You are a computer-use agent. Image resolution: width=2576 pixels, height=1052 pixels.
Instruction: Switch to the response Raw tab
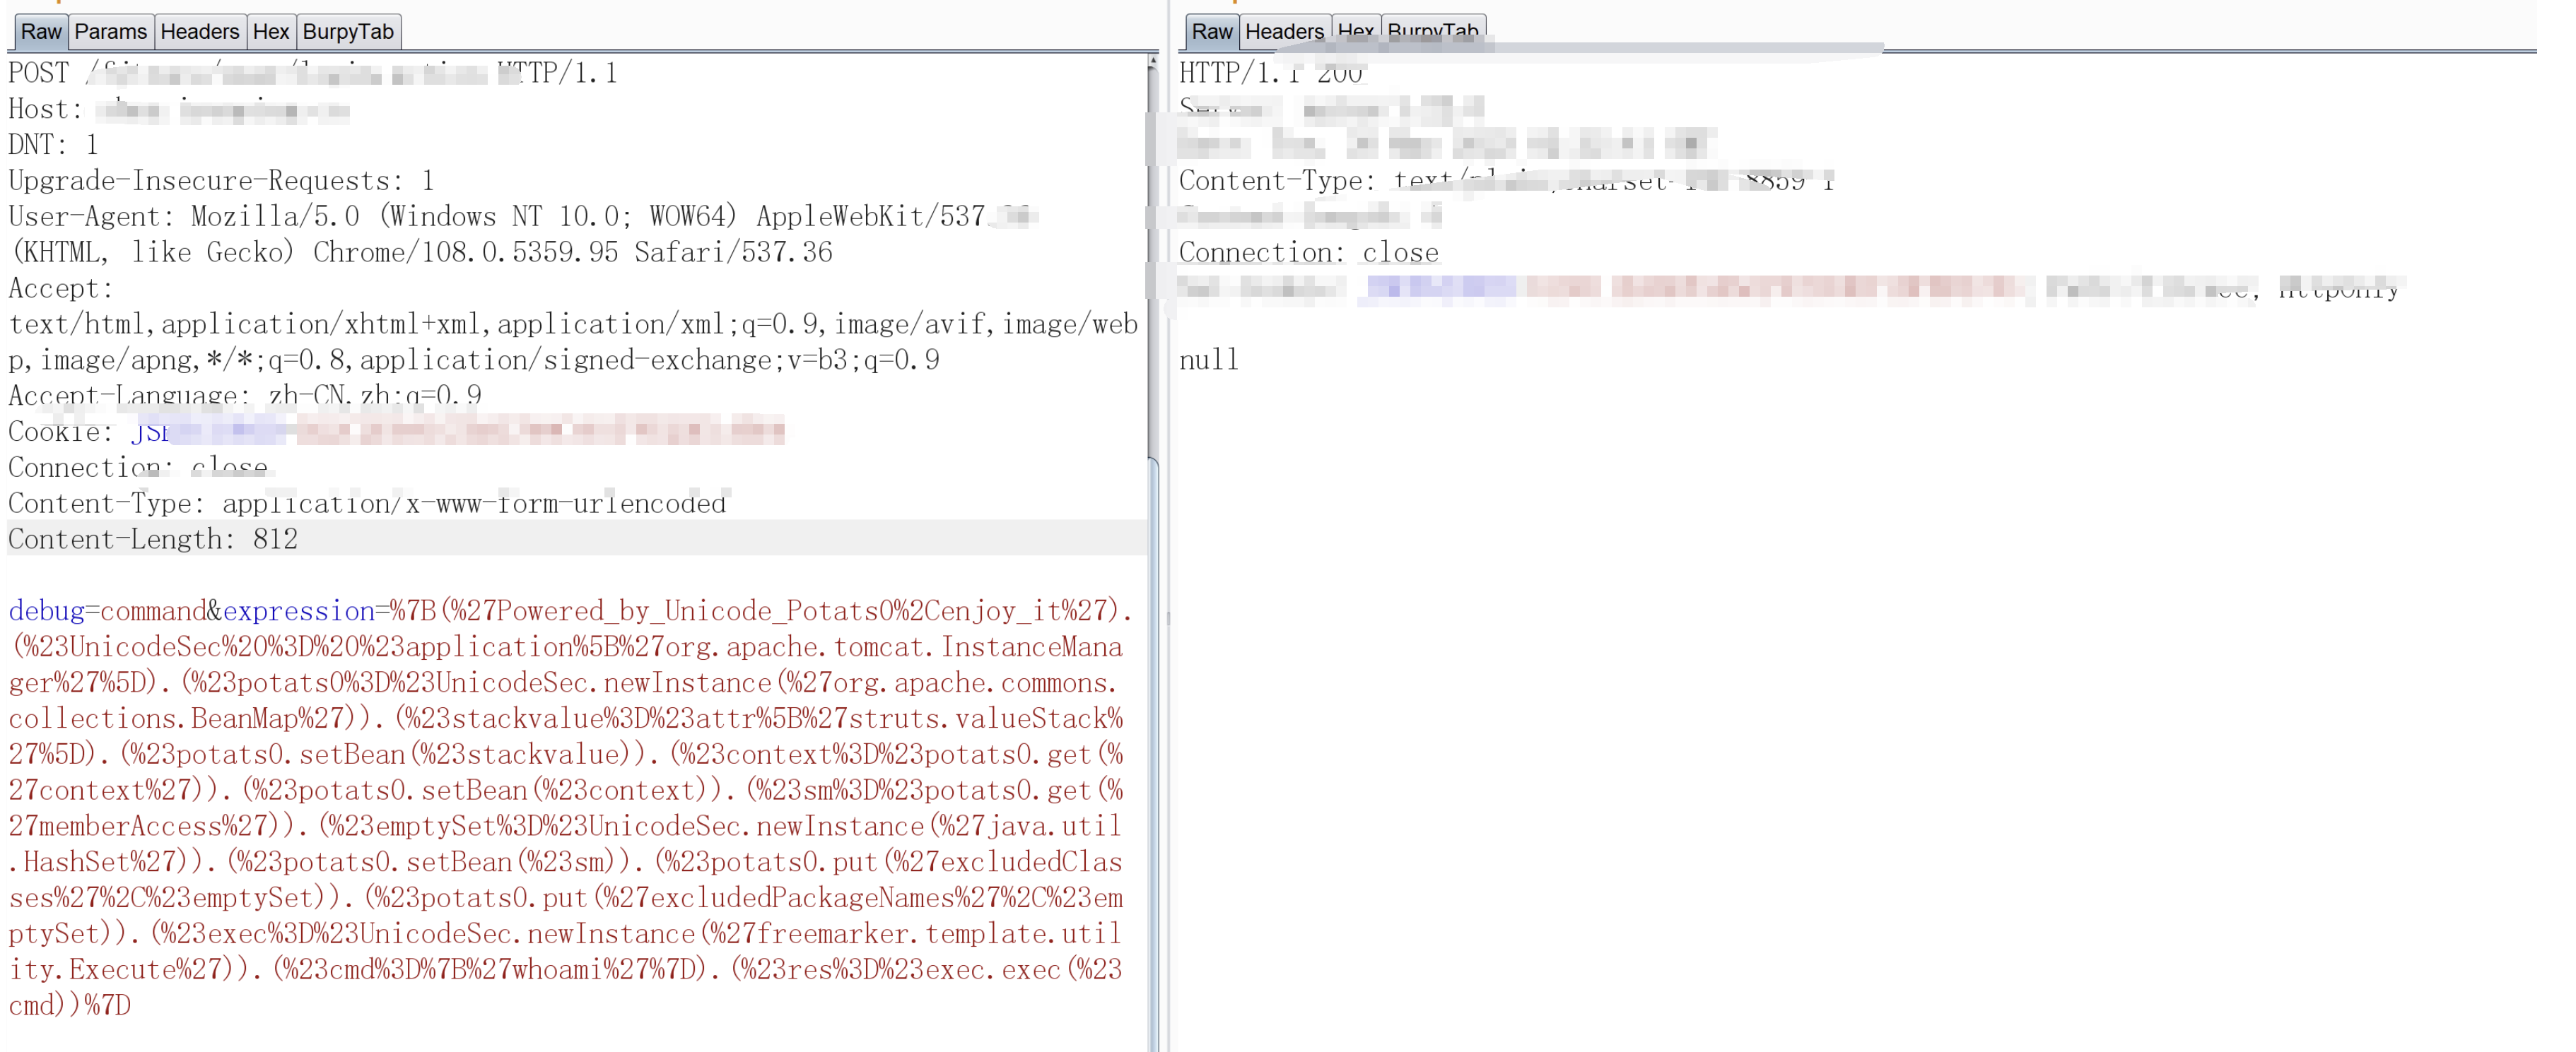1211,31
